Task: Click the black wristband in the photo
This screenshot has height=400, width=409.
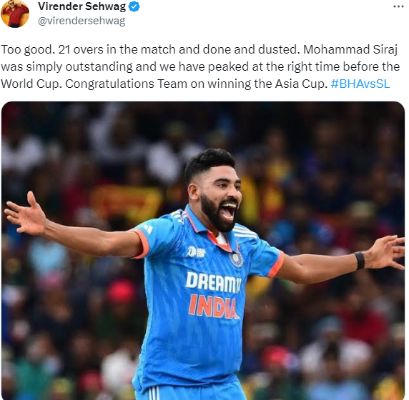Action: pos(360,260)
